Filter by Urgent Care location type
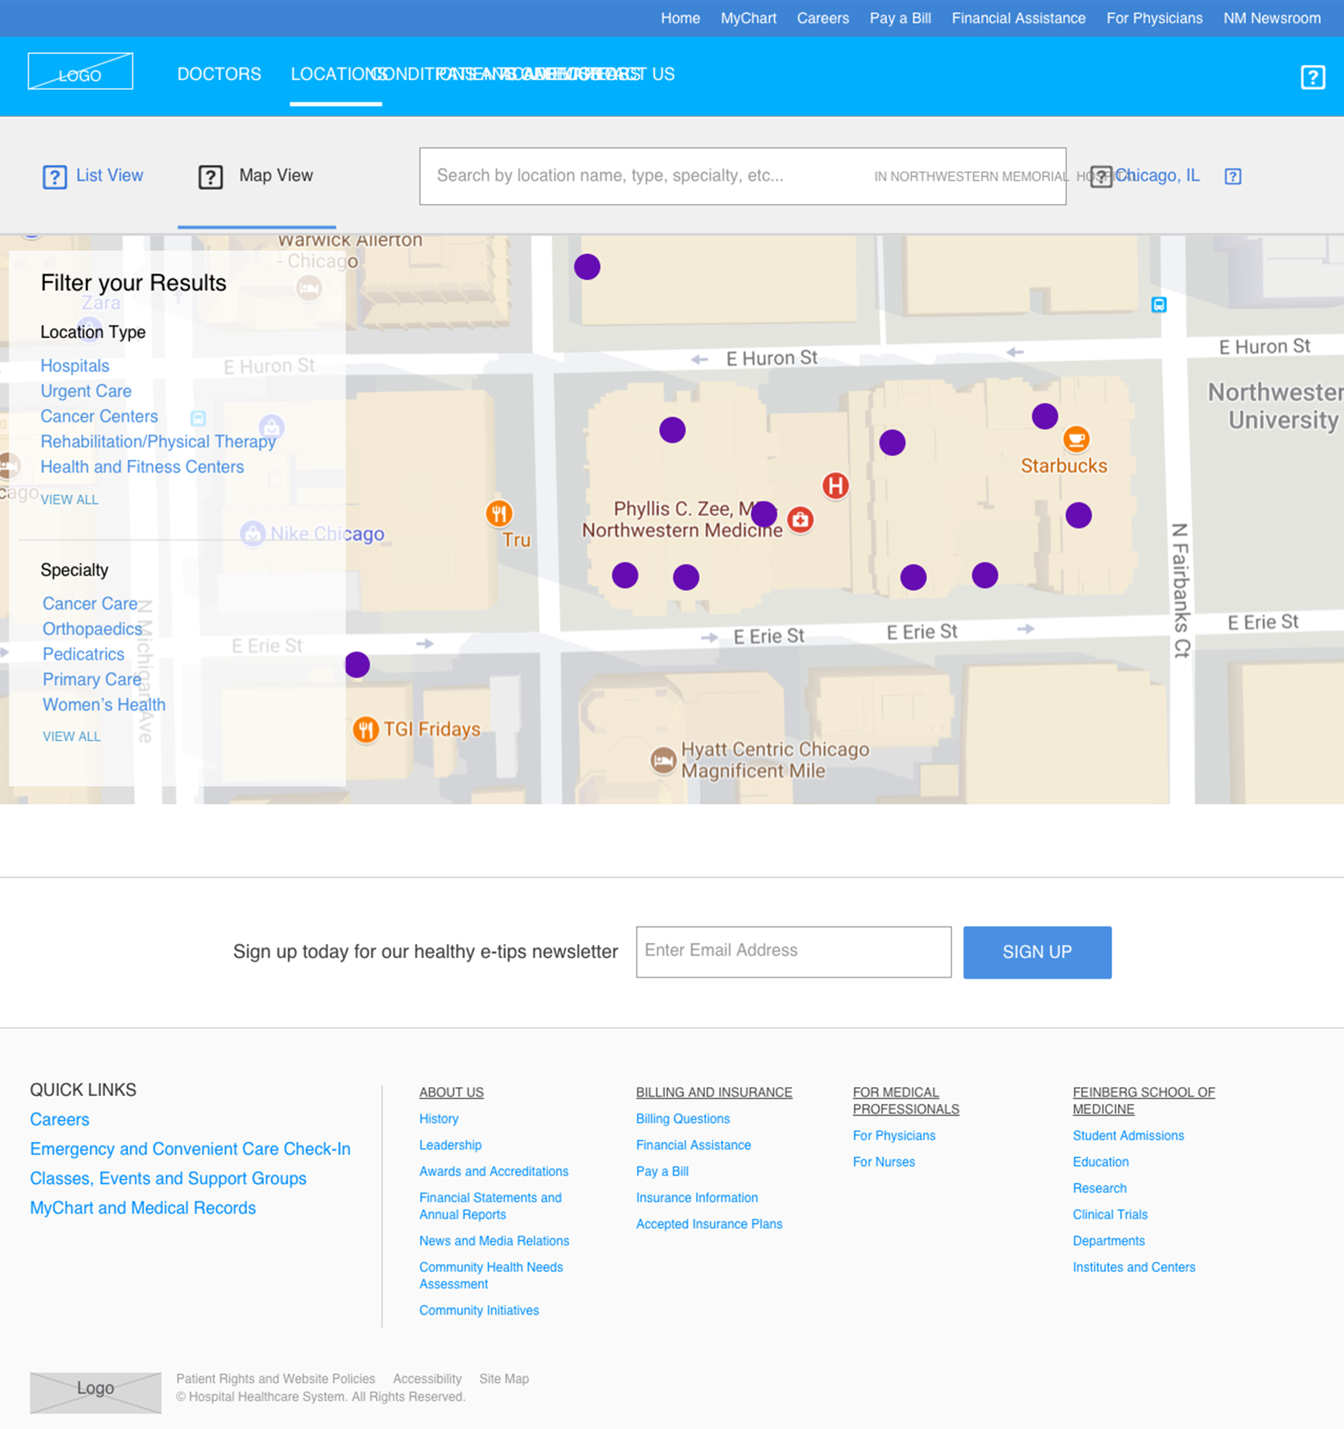 (x=86, y=391)
